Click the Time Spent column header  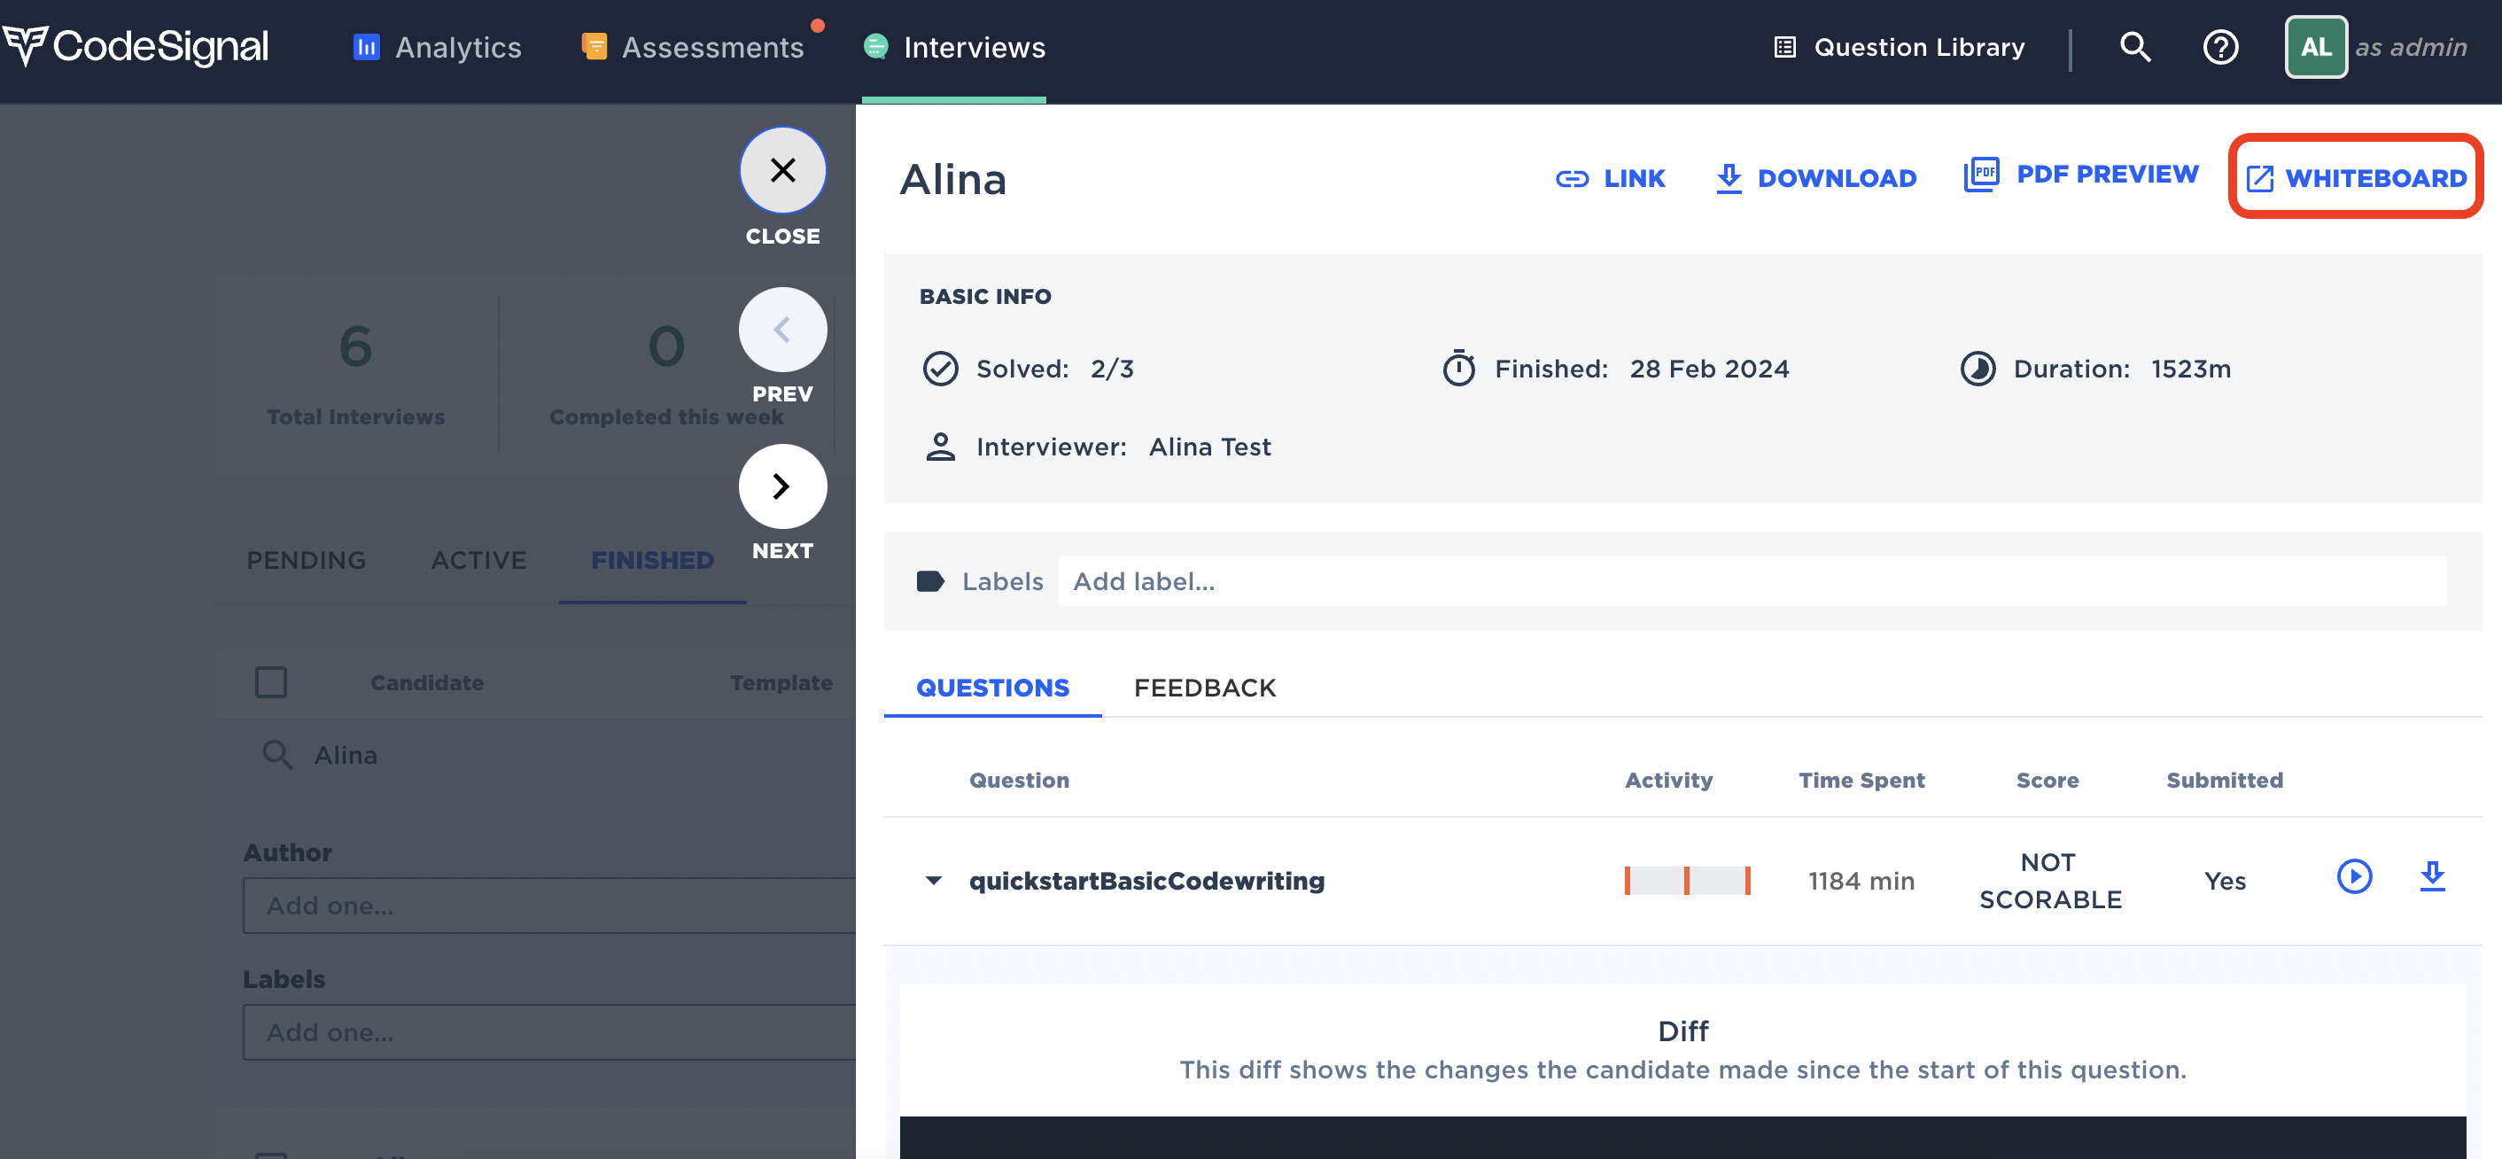tap(1861, 780)
